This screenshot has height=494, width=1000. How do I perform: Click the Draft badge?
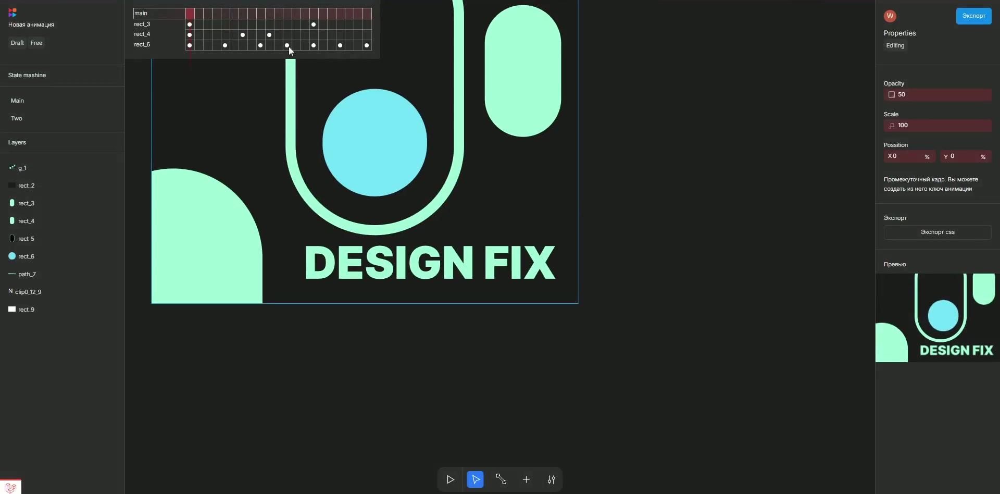[17, 43]
